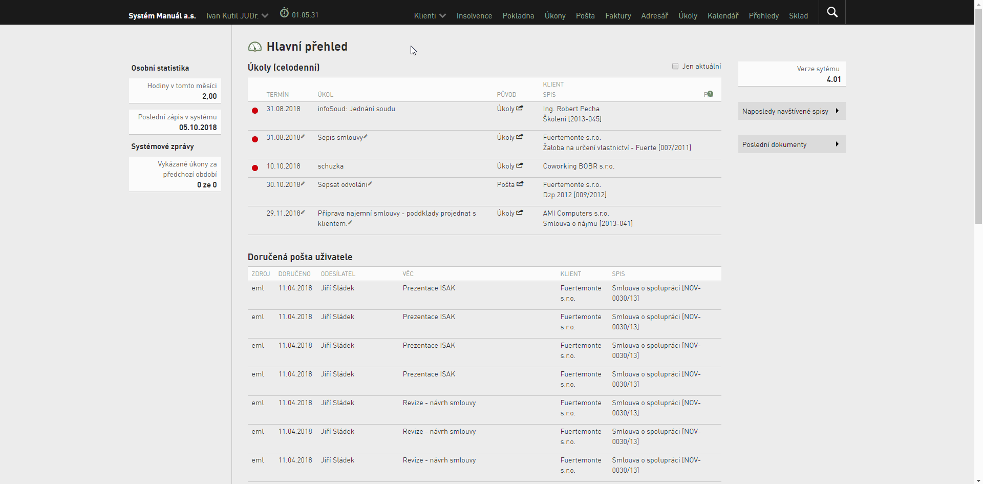983x484 pixels.
Task: Go to the Kalendář menu item
Action: point(722,16)
